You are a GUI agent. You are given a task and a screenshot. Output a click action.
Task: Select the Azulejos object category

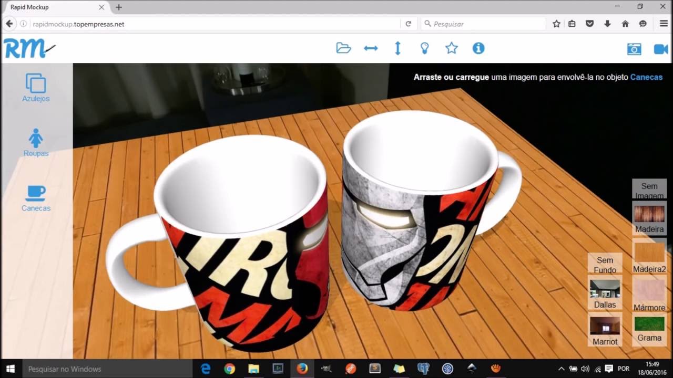[x=36, y=88]
